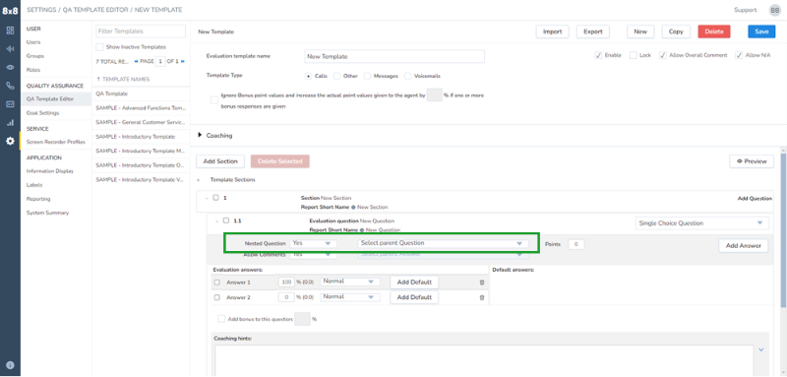Delete Answer 1 with its trash icon
787x377 pixels.
(x=482, y=283)
